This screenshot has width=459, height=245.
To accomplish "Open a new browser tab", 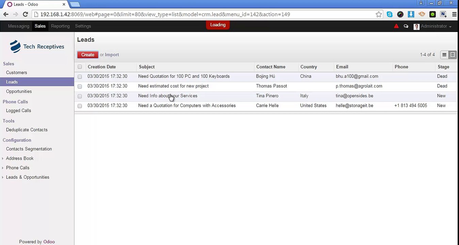I will [x=75, y=4].
